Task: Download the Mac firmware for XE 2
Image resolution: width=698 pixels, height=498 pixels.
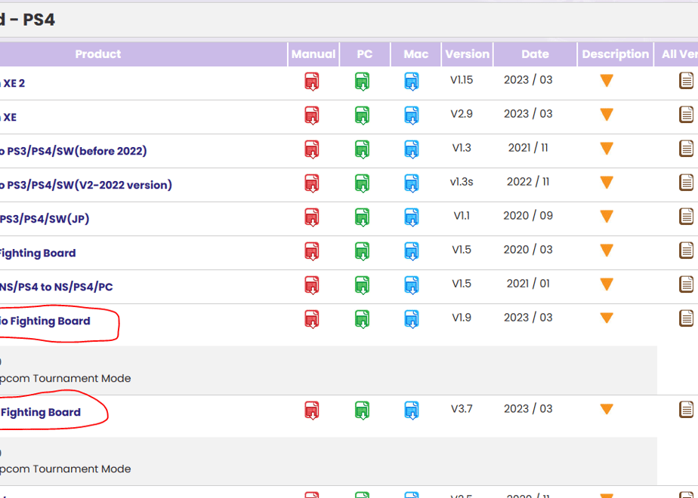Action: [x=412, y=81]
